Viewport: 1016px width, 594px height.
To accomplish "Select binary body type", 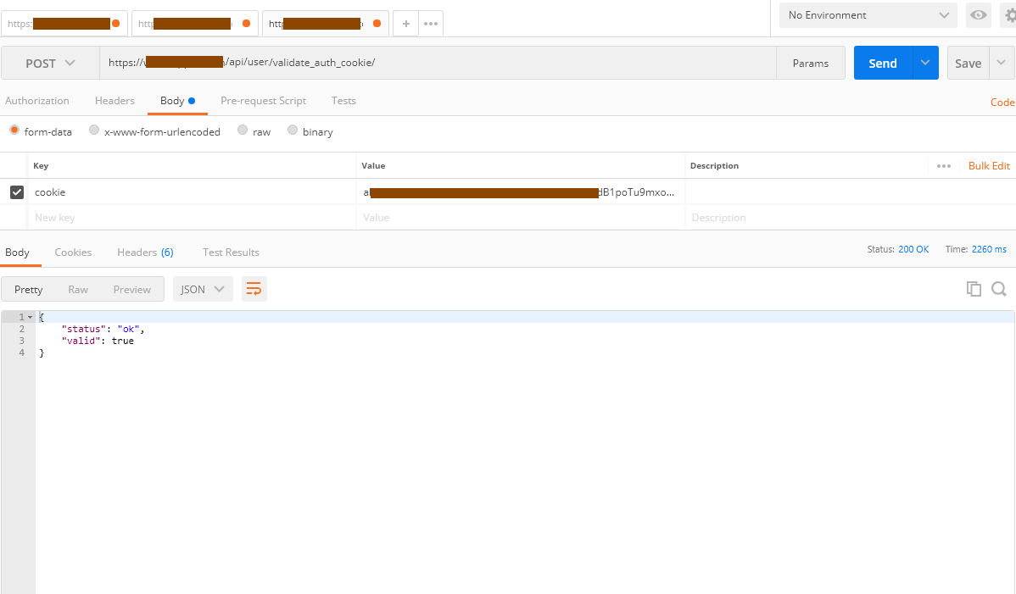I will tap(293, 130).
